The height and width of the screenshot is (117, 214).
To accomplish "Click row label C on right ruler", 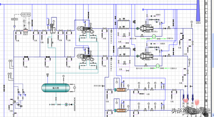I will tap(206, 13).
